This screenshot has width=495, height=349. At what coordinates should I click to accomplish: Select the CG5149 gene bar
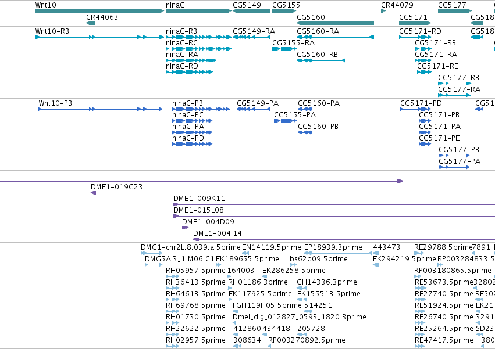(252, 11)
